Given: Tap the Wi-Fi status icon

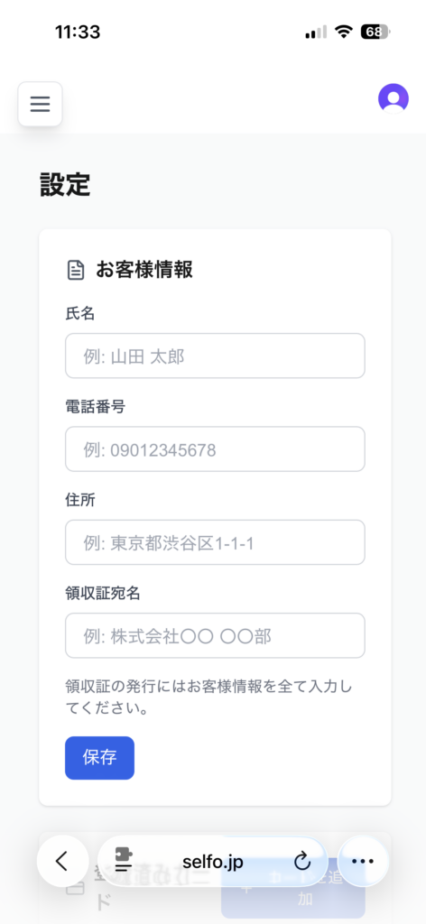Looking at the screenshot, I should tap(343, 32).
